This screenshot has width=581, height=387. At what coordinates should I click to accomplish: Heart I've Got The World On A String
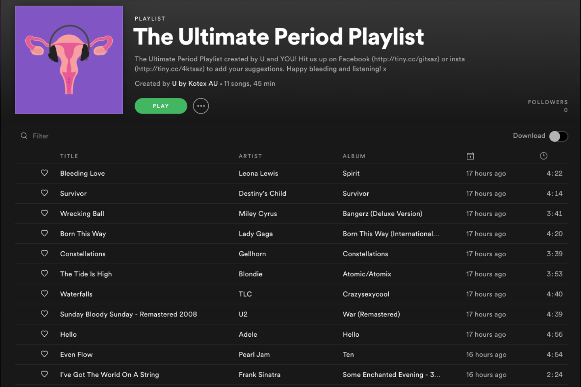click(44, 375)
